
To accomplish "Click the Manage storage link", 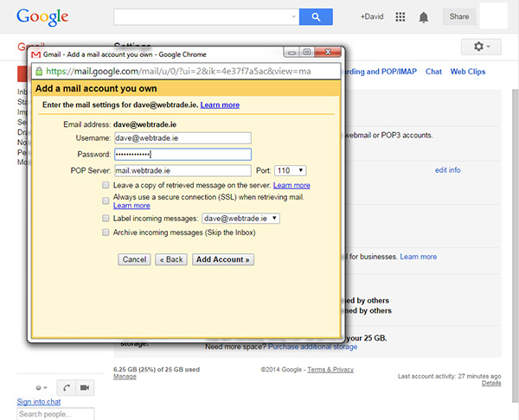I will click(125, 376).
